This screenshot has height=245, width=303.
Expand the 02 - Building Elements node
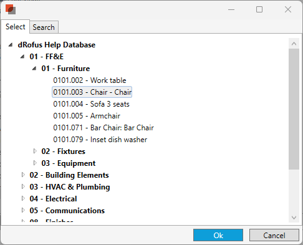(23, 175)
